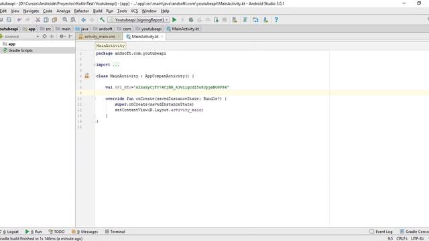Click the app breadcrumb in navigation bar
429x241 pixels.
click(x=29, y=29)
